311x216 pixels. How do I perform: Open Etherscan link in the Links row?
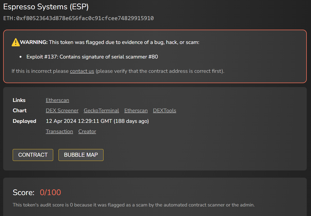(57, 100)
